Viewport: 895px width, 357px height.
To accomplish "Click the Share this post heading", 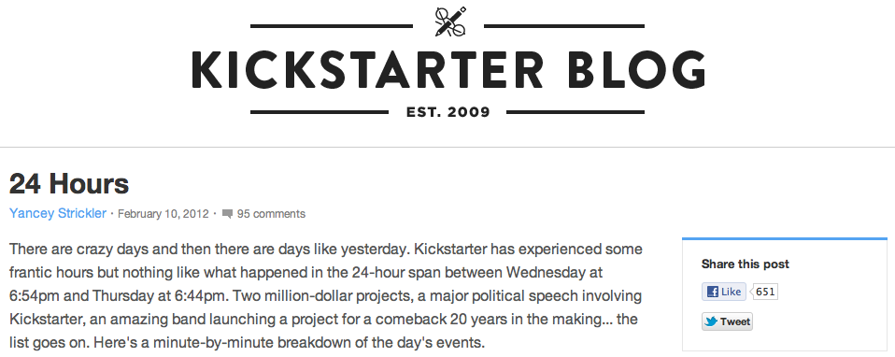I will pyautogui.click(x=746, y=264).
